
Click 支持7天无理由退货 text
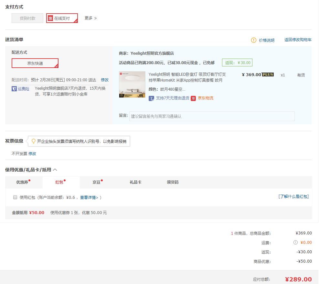pos(173,98)
